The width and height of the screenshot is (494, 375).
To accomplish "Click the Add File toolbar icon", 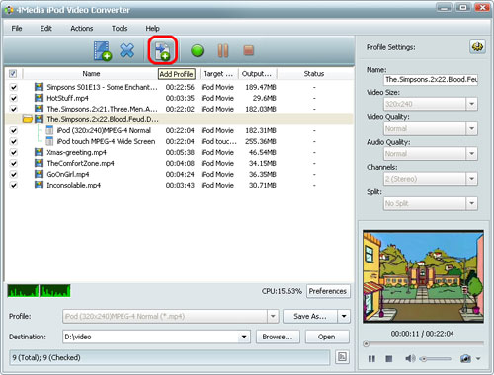I will [x=103, y=51].
